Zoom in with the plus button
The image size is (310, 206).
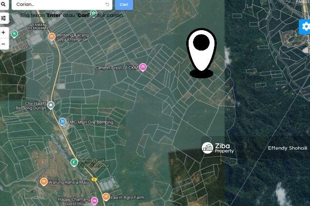[3, 33]
